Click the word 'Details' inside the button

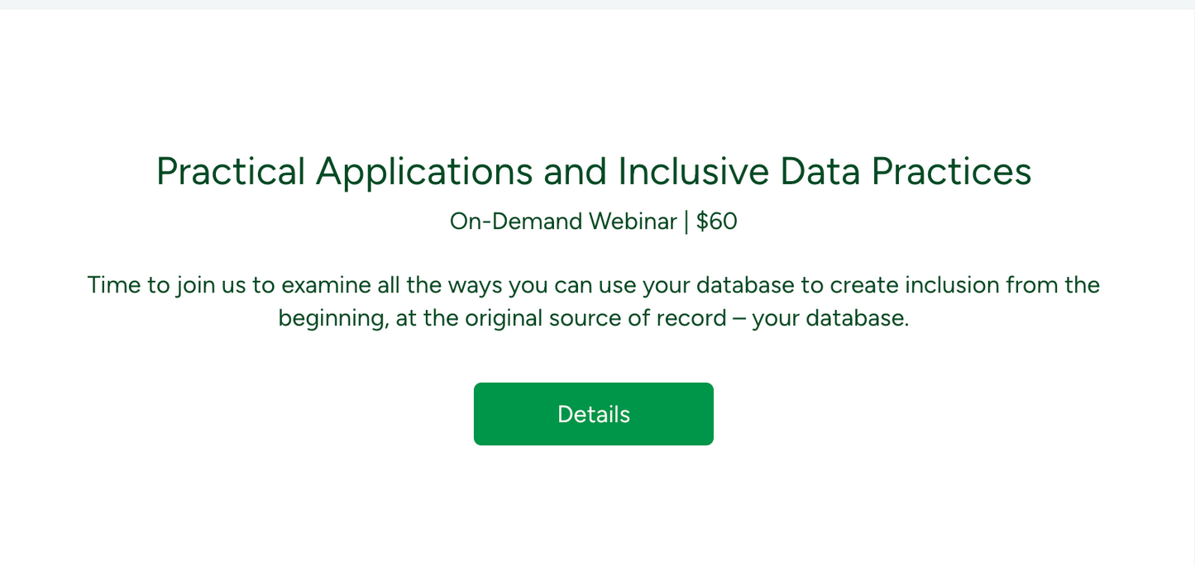coord(593,413)
